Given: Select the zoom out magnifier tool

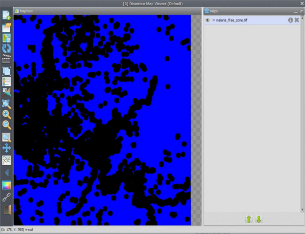Looking at the screenshot, I should [7, 125].
